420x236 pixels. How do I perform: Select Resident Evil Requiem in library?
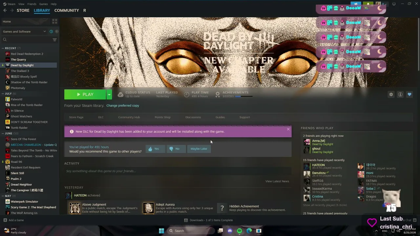coord(26,167)
